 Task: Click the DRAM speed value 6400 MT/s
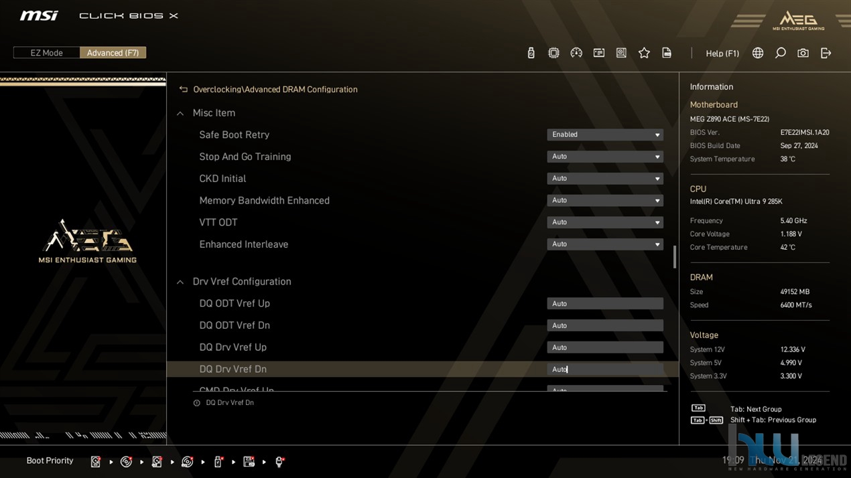tap(796, 305)
